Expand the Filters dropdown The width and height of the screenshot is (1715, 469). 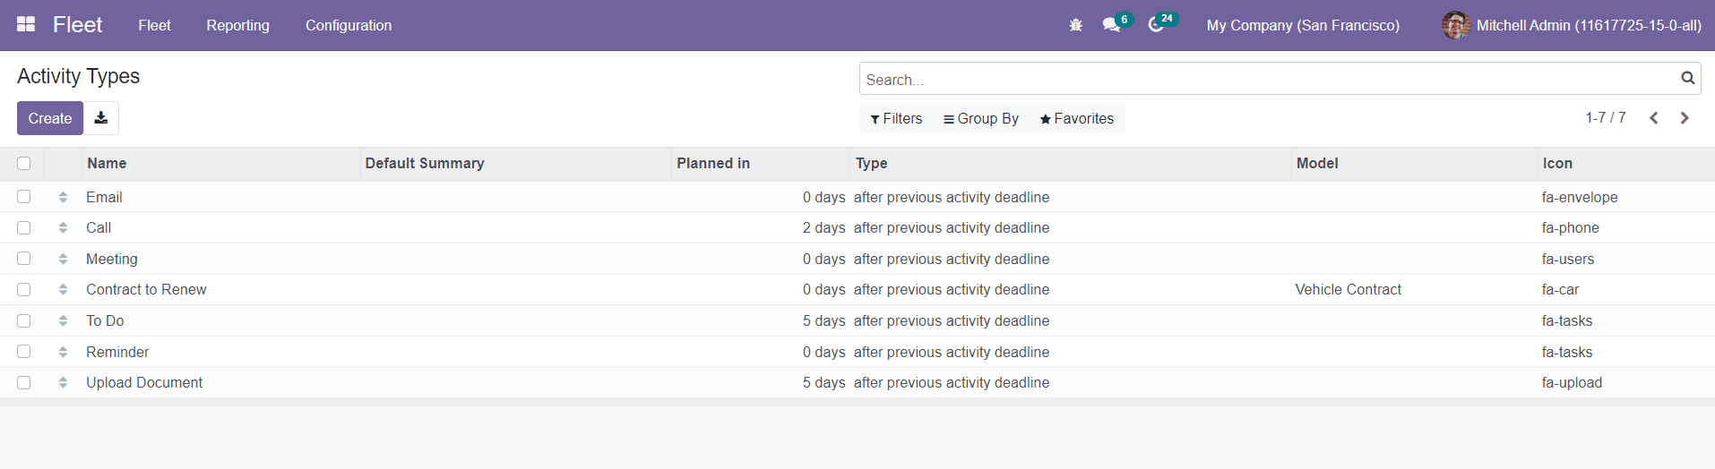[896, 118]
